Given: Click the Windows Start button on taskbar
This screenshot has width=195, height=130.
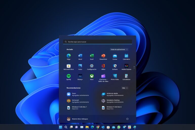Looking at the screenshot, I should [x=61, y=127].
